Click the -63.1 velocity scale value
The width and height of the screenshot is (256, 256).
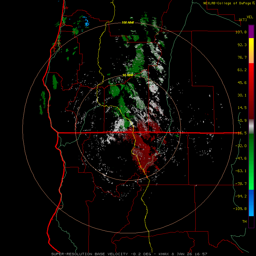241,171
